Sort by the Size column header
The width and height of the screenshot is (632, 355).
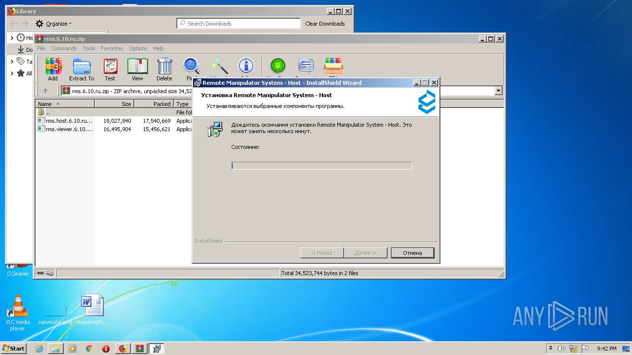point(114,104)
